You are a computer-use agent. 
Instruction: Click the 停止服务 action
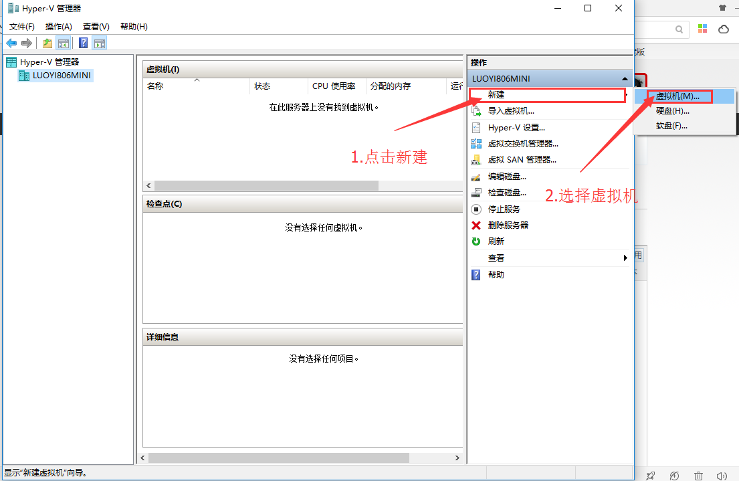[504, 209]
